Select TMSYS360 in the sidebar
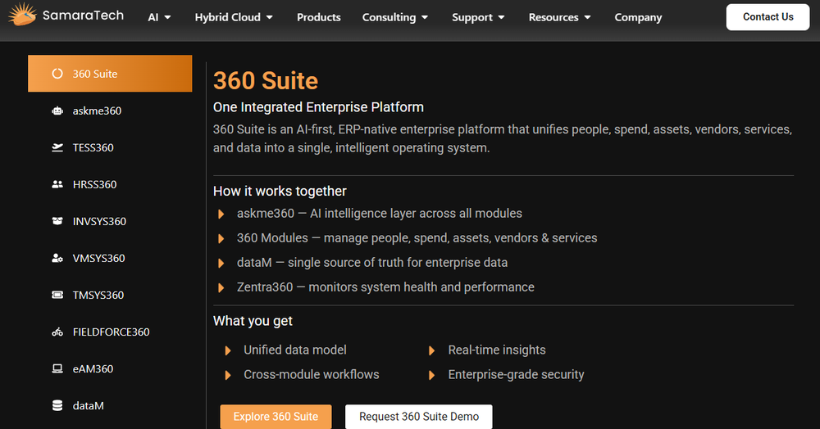This screenshot has height=429, width=820. click(x=110, y=295)
